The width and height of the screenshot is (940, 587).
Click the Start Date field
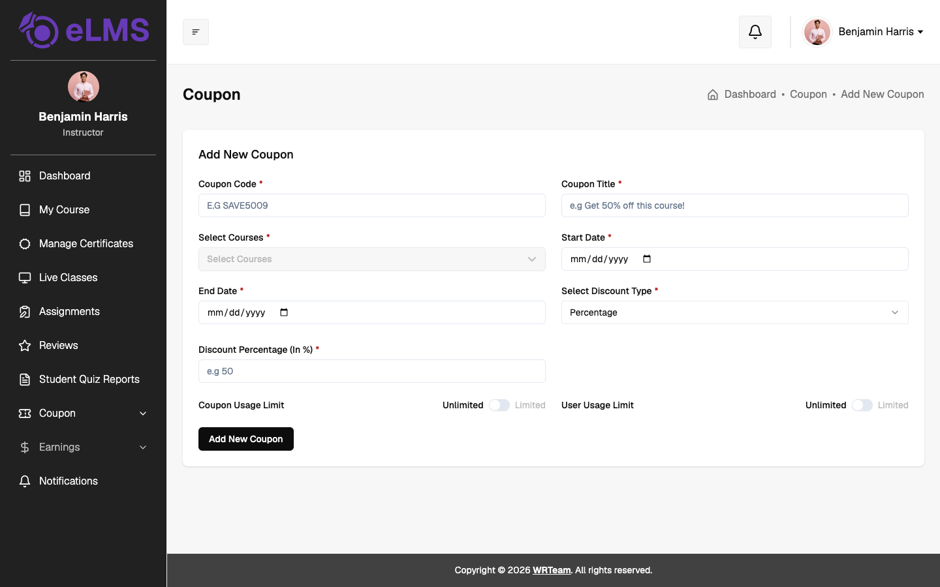(x=735, y=259)
